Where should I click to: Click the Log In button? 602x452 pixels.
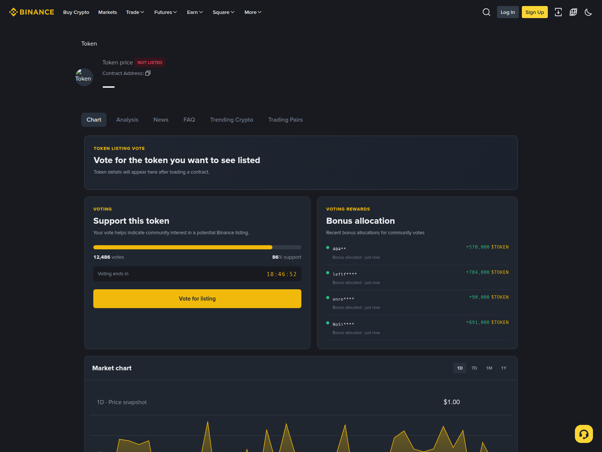(508, 12)
